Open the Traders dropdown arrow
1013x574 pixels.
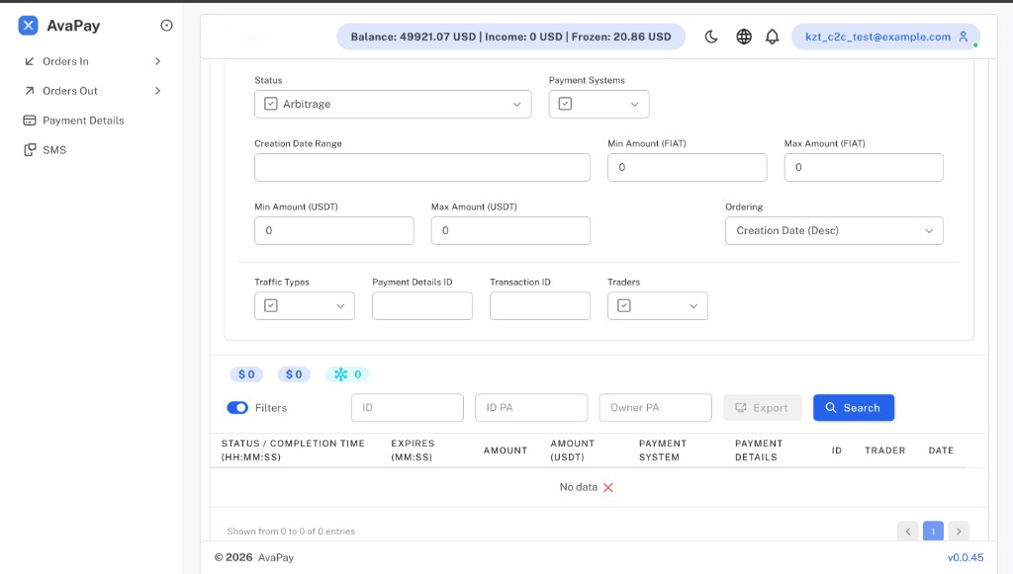693,306
